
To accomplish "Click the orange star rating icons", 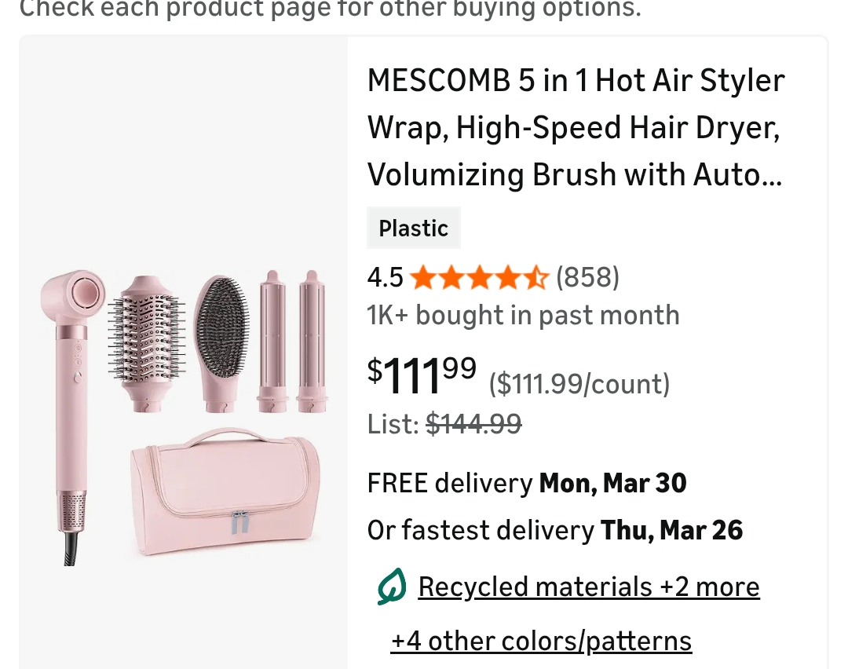I will [478, 277].
